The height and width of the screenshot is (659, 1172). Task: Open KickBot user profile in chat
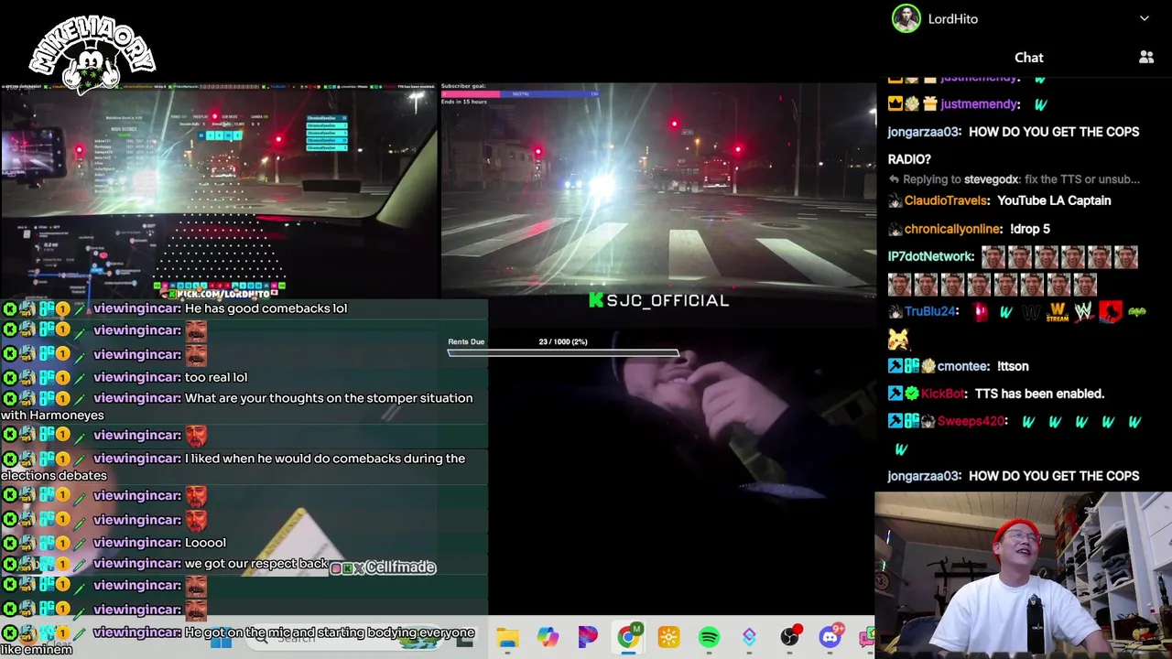[942, 394]
